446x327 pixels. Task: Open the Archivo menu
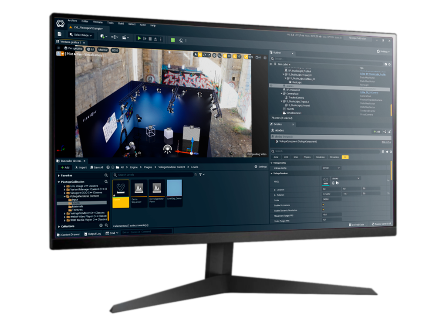[72, 20]
